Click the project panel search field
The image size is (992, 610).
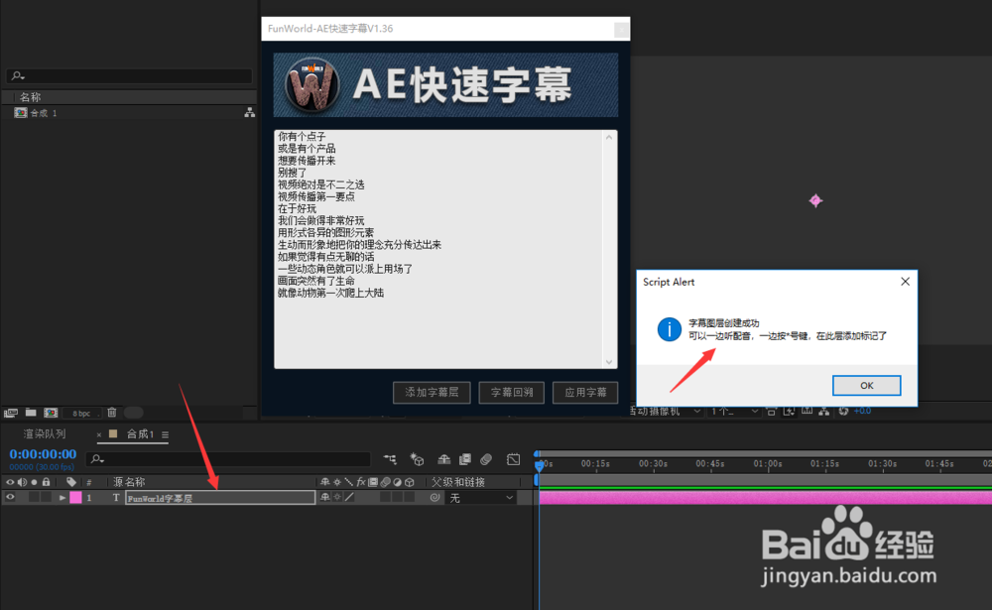click(x=130, y=76)
